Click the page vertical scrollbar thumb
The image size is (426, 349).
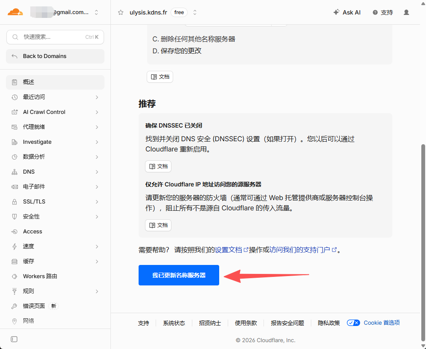423,242
